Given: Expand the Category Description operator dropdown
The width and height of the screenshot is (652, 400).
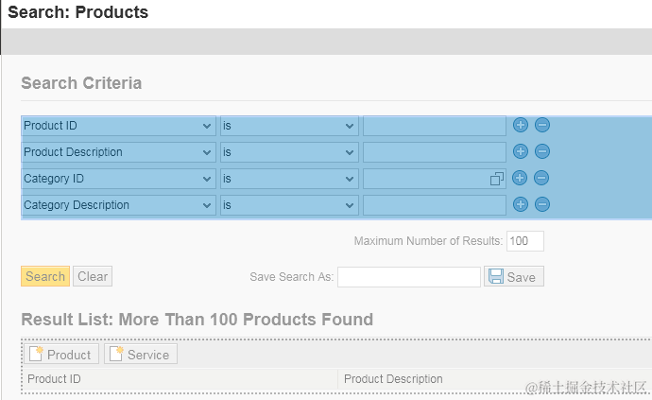Looking at the screenshot, I should tap(350, 205).
